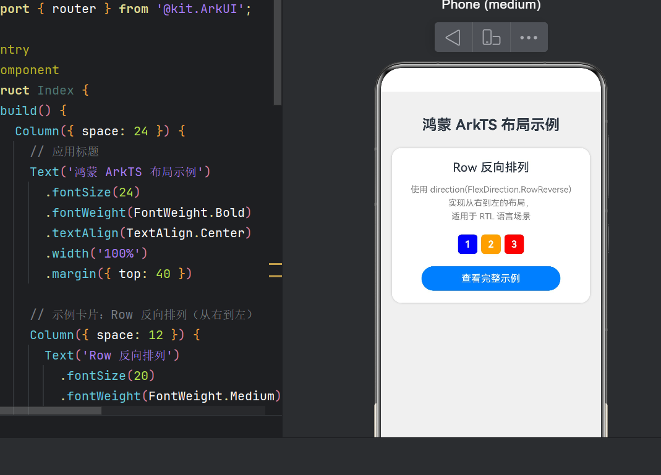Image resolution: width=661 pixels, height=475 pixels.
Task: Click the .fontWeight(FontWeight.Bold) line
Action: [148, 212]
